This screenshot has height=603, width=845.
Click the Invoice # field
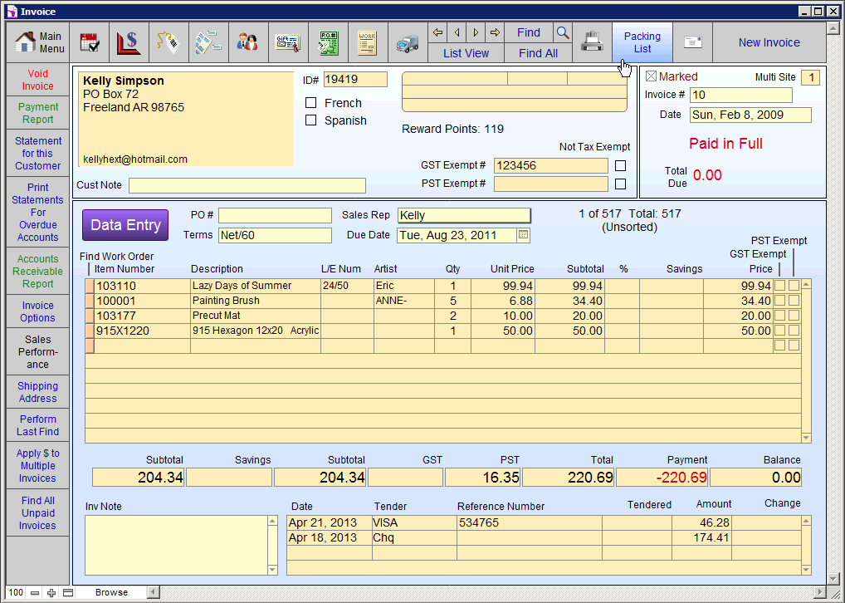741,95
